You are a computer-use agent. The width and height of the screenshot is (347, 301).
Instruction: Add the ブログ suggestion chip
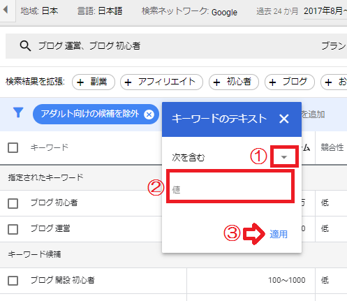coord(290,82)
